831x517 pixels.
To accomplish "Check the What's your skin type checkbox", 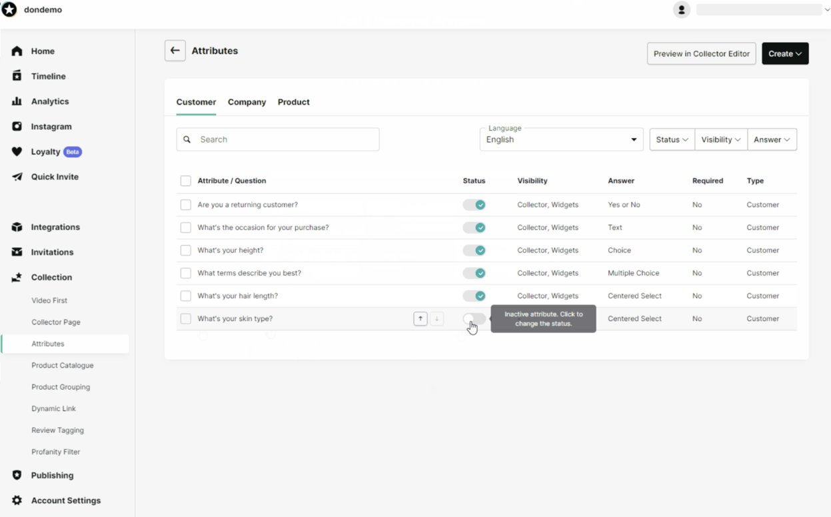I will (x=186, y=318).
